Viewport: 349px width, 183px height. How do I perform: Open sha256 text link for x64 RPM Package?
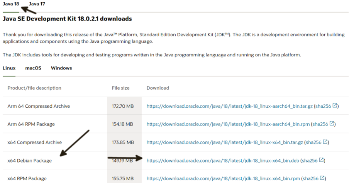(310, 178)
